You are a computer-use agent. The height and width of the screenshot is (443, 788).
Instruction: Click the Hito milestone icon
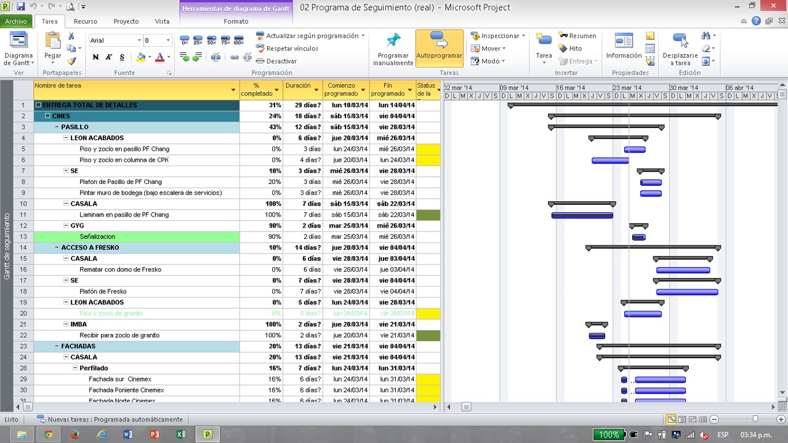(563, 48)
